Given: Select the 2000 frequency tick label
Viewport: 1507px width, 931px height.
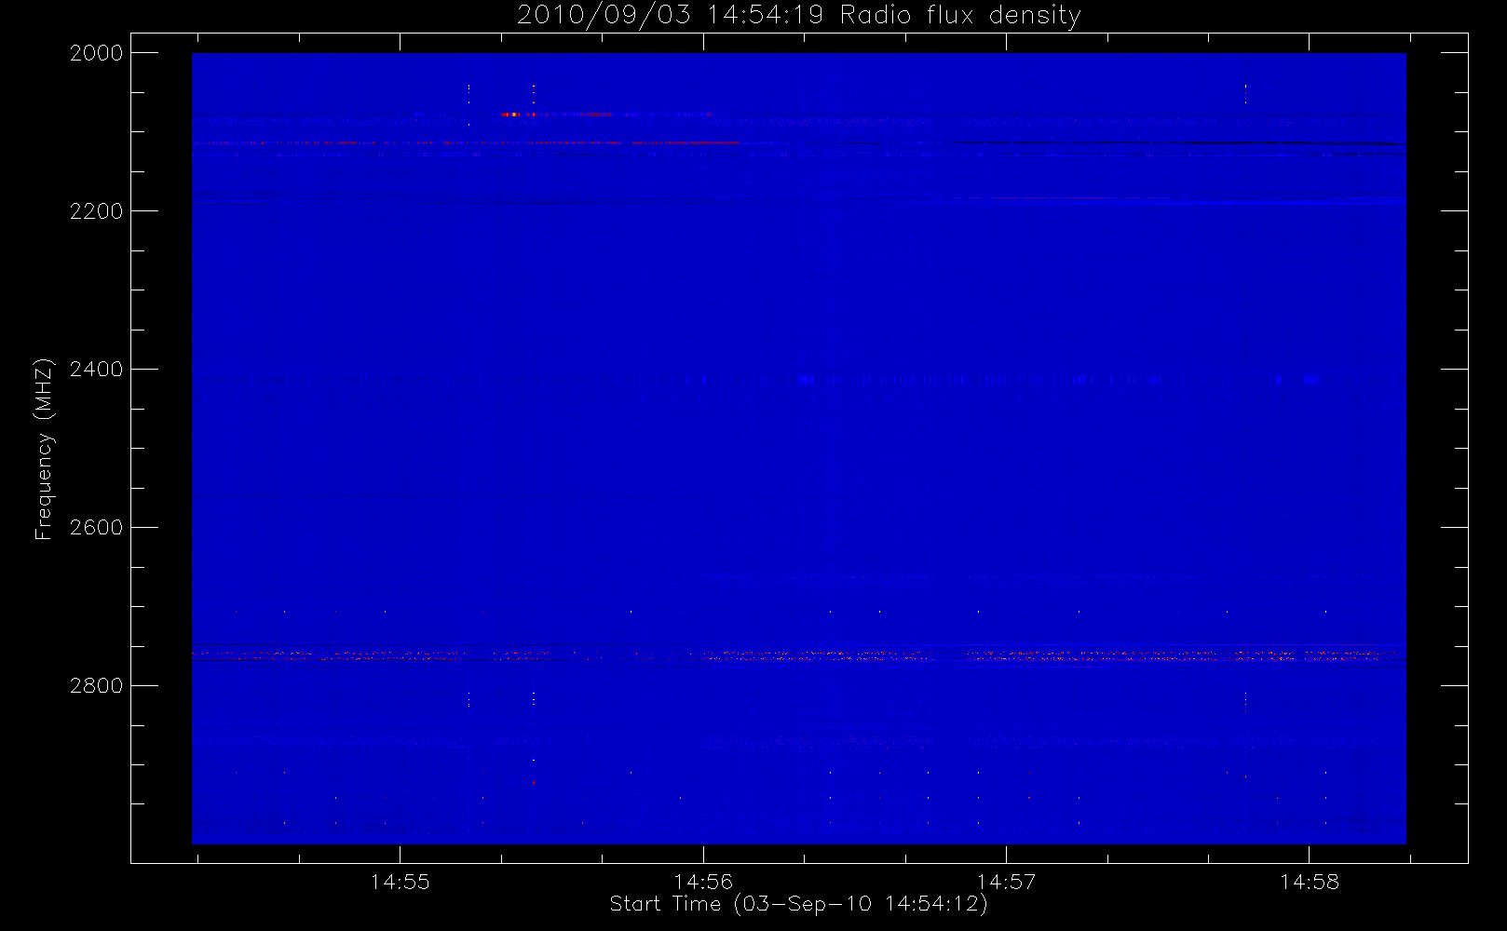Looking at the screenshot, I should [97, 53].
